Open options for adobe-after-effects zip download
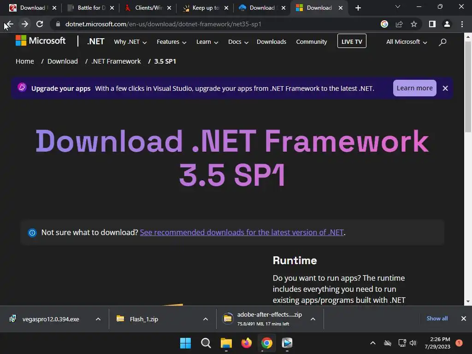 pos(313,319)
